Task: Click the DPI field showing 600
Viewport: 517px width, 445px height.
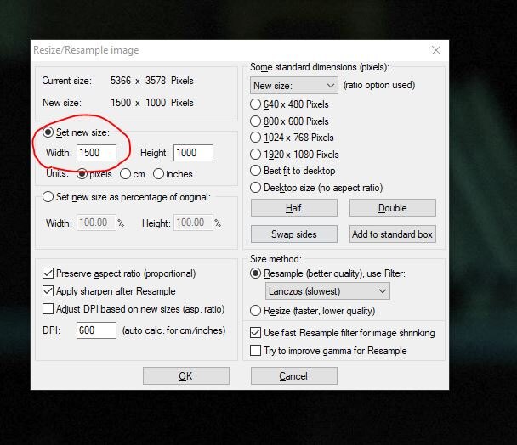Action: pos(96,330)
